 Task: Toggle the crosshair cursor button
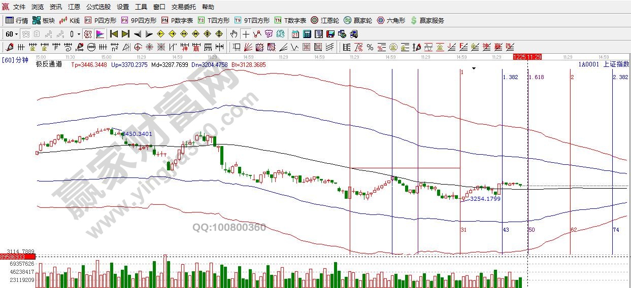(246, 34)
